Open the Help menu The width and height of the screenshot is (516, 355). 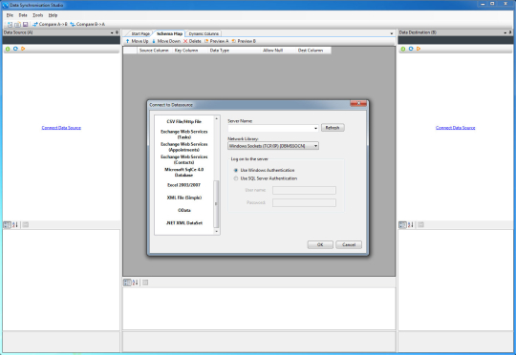tap(53, 15)
